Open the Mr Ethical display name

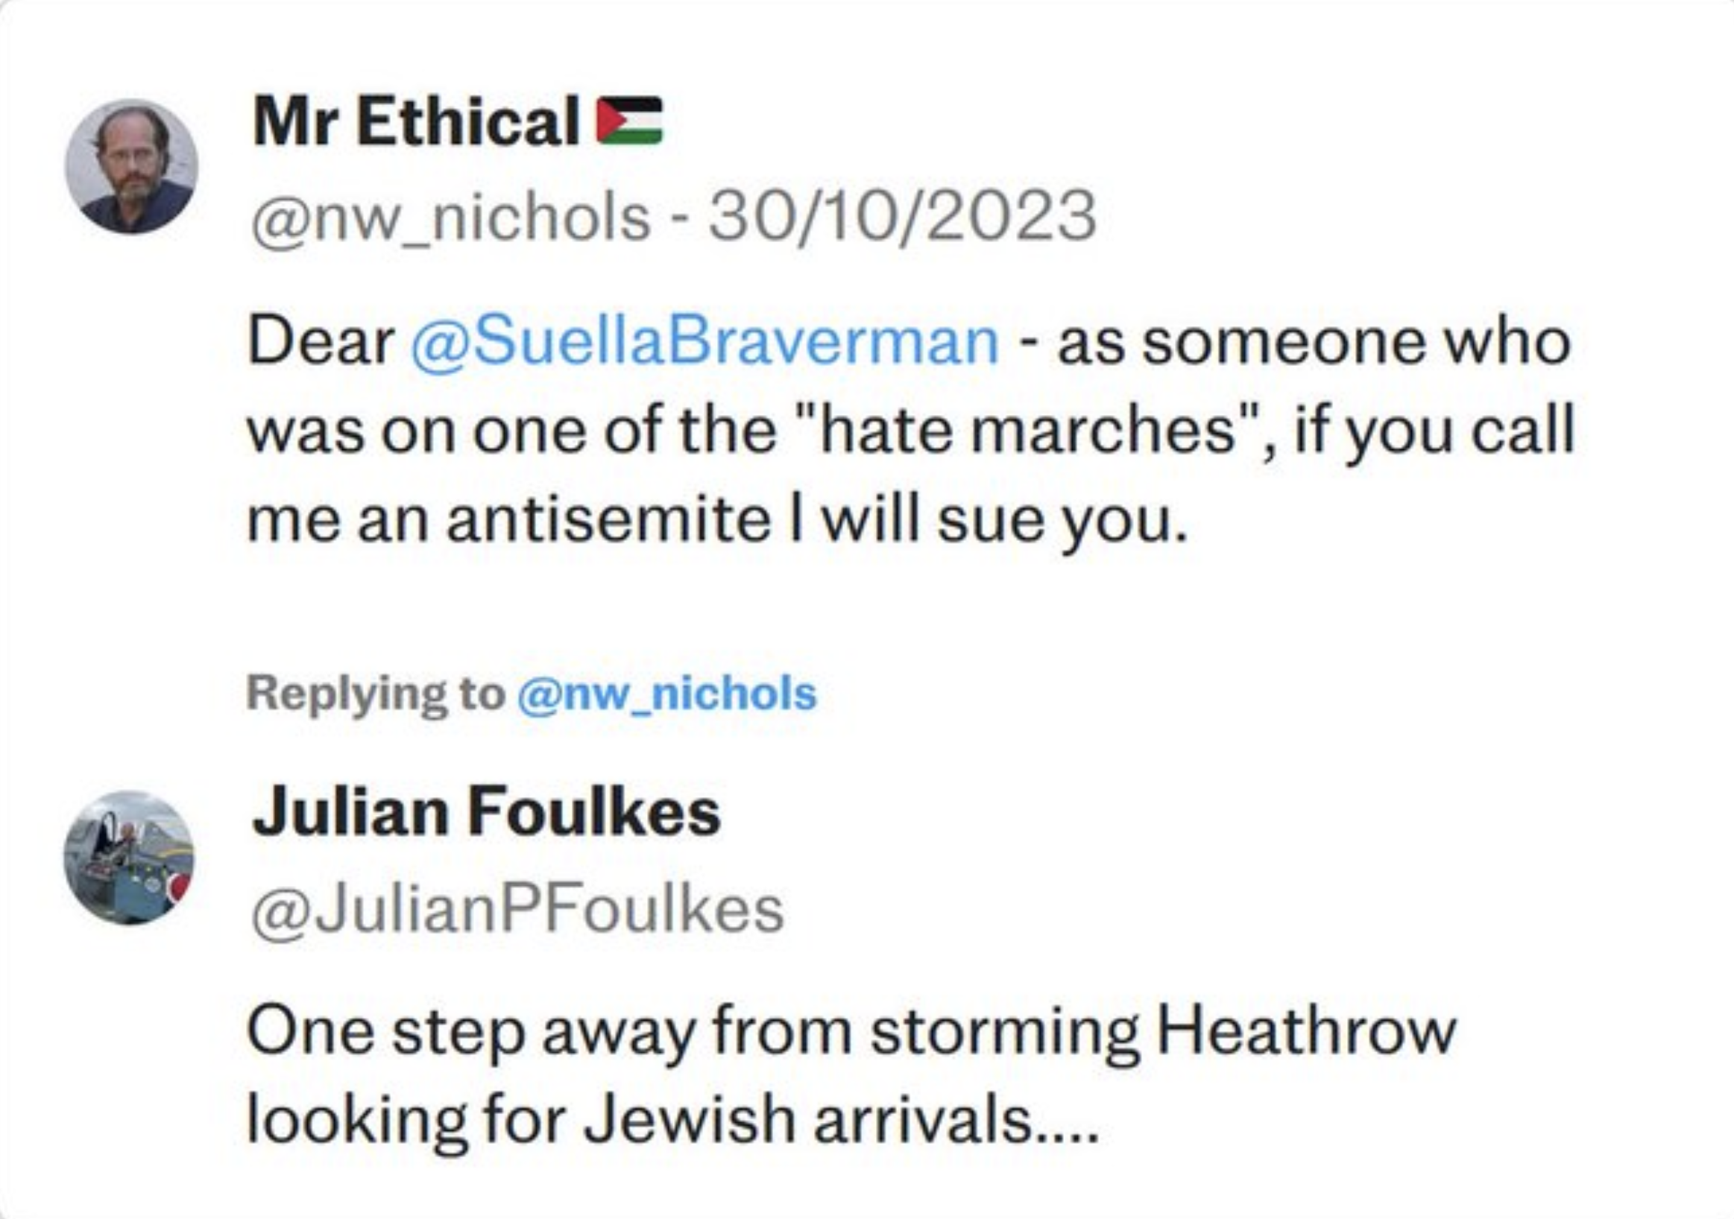[417, 121]
